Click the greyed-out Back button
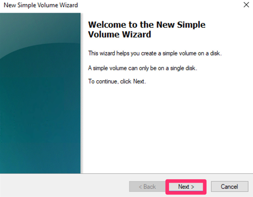The image size is (253, 197). (147, 186)
